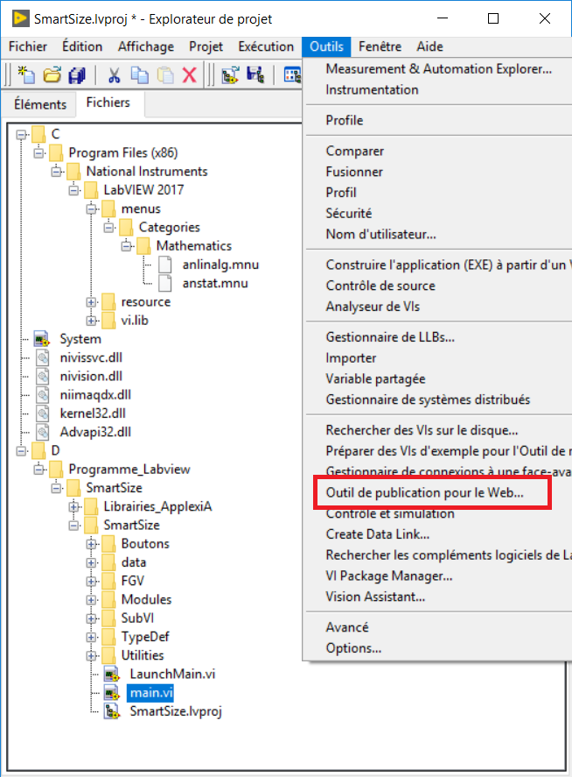Click the Add to project toolbar icon
This screenshot has height=777, width=572.
coord(230,75)
